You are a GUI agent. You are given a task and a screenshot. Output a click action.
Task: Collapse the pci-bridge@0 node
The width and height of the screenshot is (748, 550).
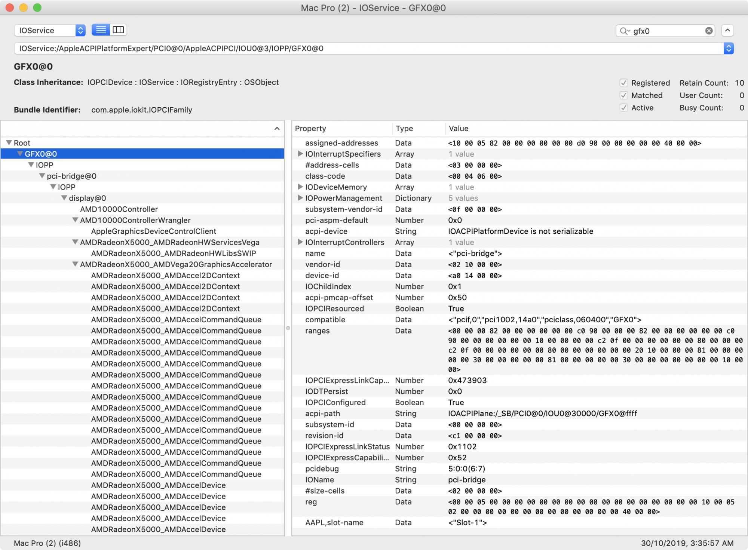point(42,176)
